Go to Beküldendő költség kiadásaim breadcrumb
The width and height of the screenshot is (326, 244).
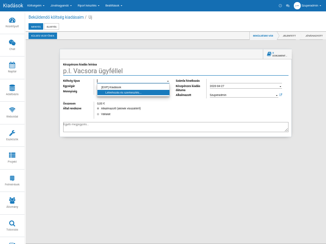[x=56, y=17]
